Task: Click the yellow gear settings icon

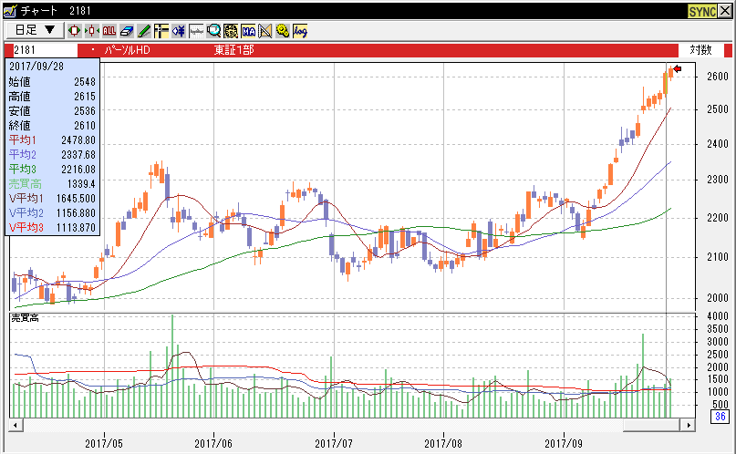Action: coord(283,30)
